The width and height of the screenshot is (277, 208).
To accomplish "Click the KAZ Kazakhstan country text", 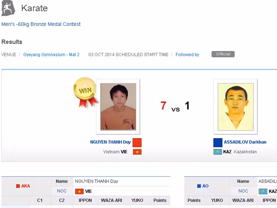I will (240, 152).
